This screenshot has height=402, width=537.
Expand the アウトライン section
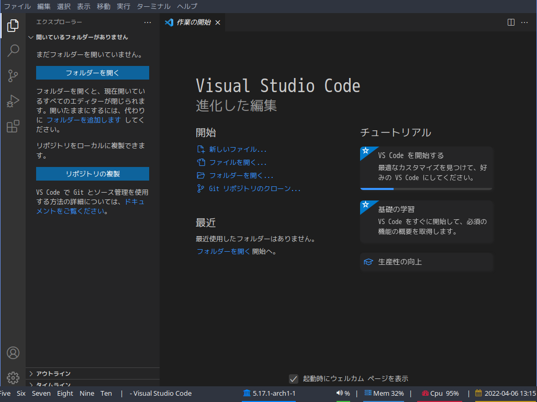point(93,374)
